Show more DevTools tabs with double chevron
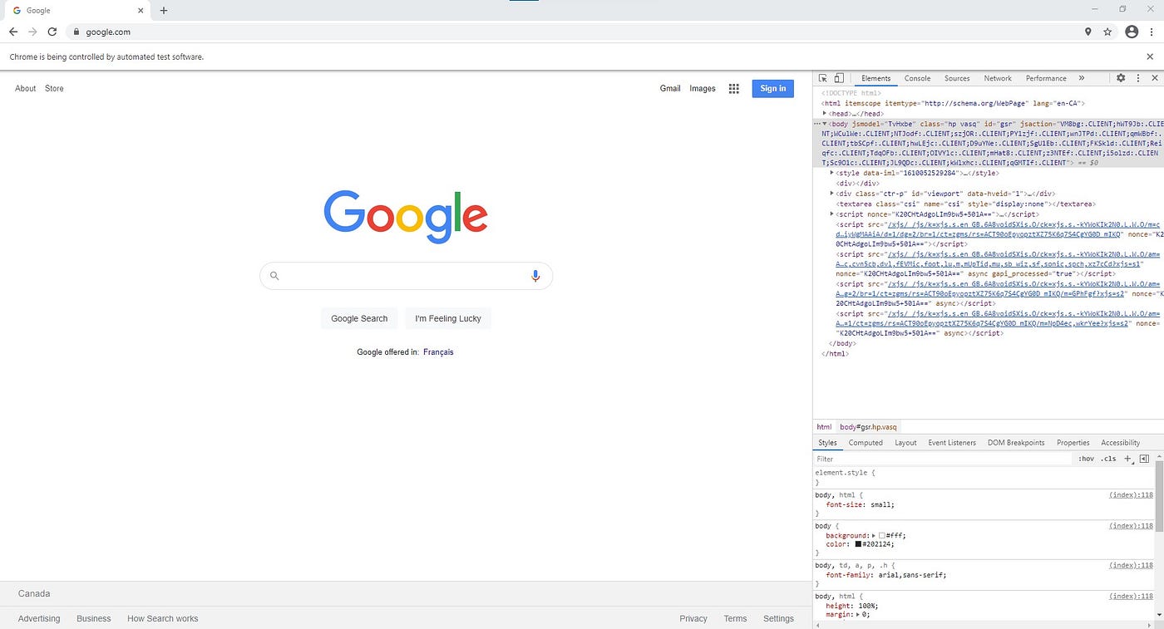Image resolution: width=1164 pixels, height=629 pixels. coord(1082,78)
